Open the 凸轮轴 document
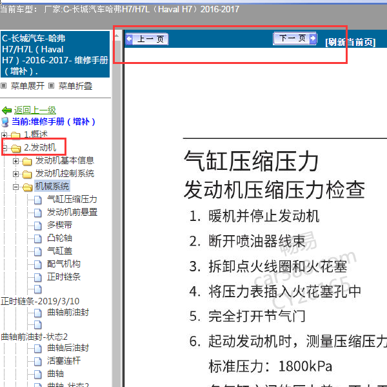Screen dimensions: 387x387 [x=60, y=238]
